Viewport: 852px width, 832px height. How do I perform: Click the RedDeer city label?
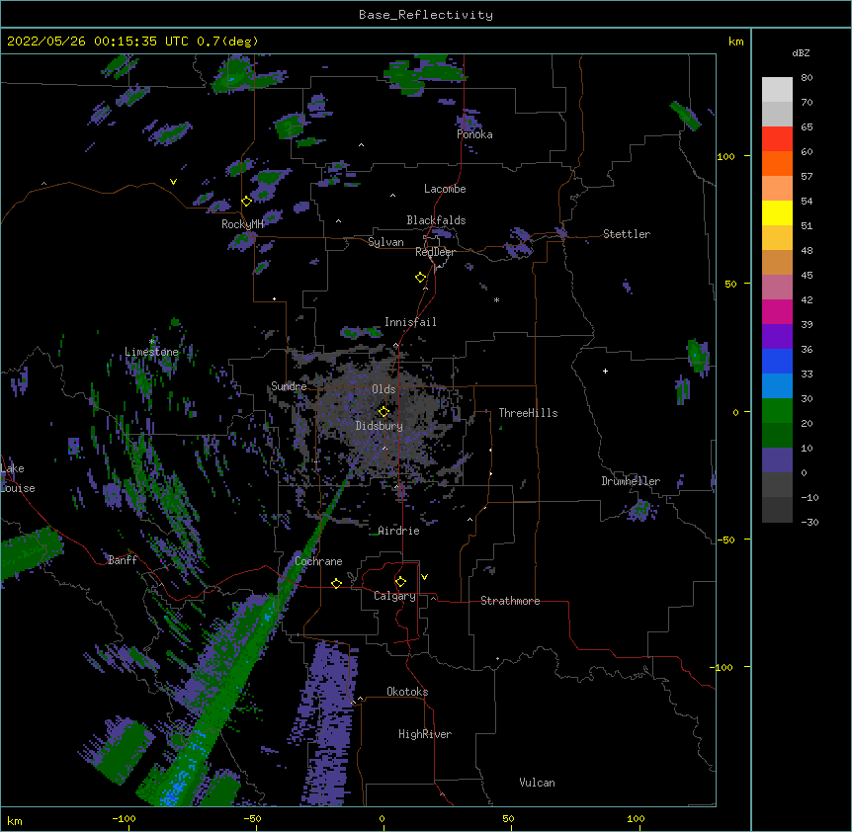pyautogui.click(x=435, y=252)
